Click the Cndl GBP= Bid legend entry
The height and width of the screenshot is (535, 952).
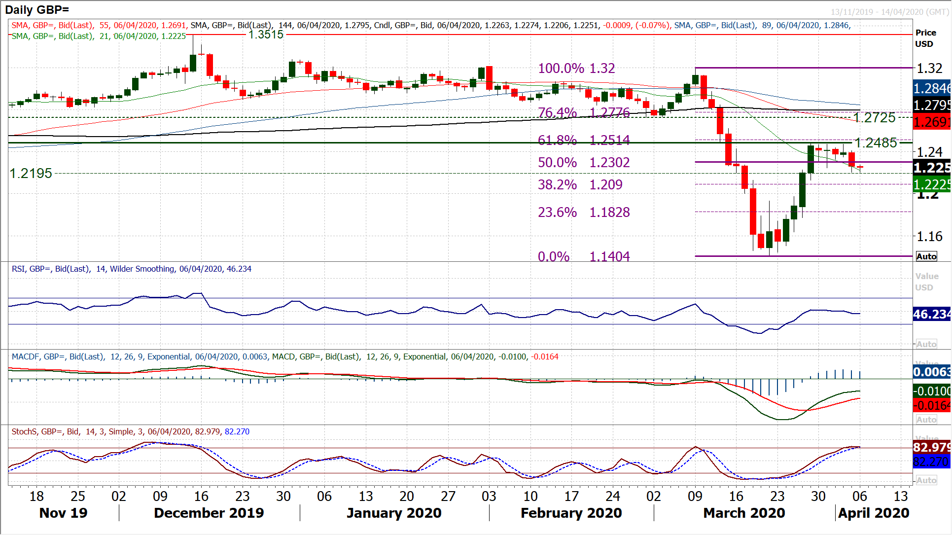click(522, 25)
